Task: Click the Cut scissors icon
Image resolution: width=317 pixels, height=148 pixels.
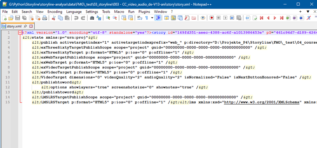Action: (x=54, y=18)
